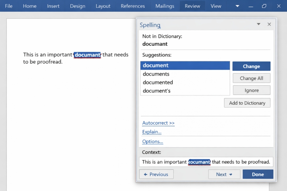The height and width of the screenshot is (191, 287).
Task: Switch to the View tab
Action: click(x=216, y=6)
